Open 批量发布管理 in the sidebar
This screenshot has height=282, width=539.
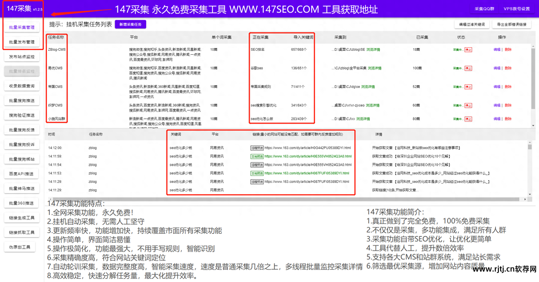[x=22, y=42]
